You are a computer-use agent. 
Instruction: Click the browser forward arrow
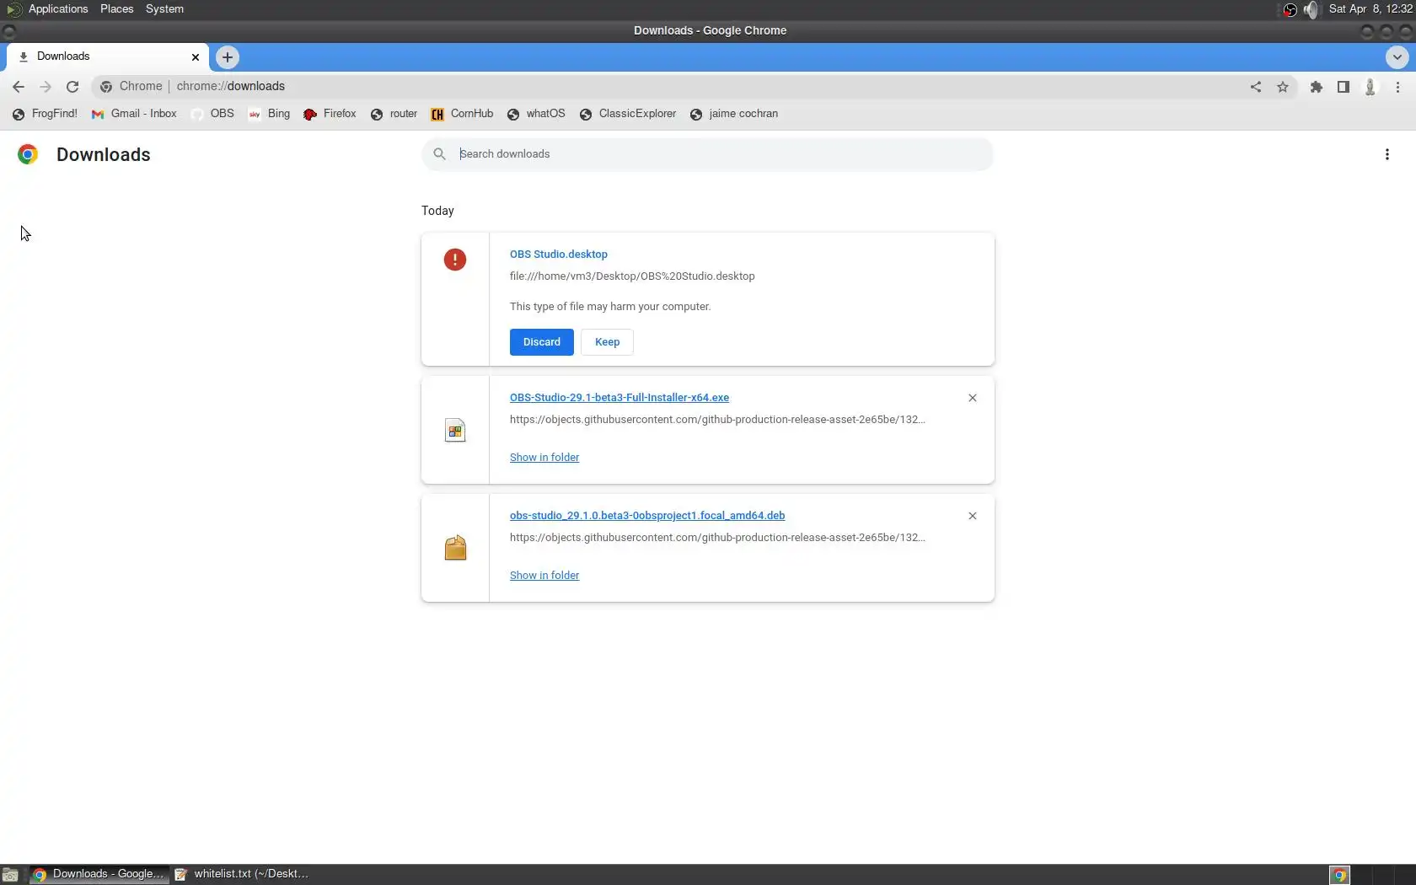(46, 87)
